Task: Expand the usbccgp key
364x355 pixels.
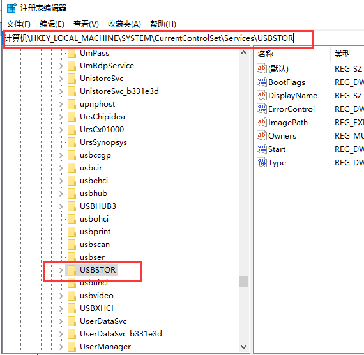Action: point(61,155)
